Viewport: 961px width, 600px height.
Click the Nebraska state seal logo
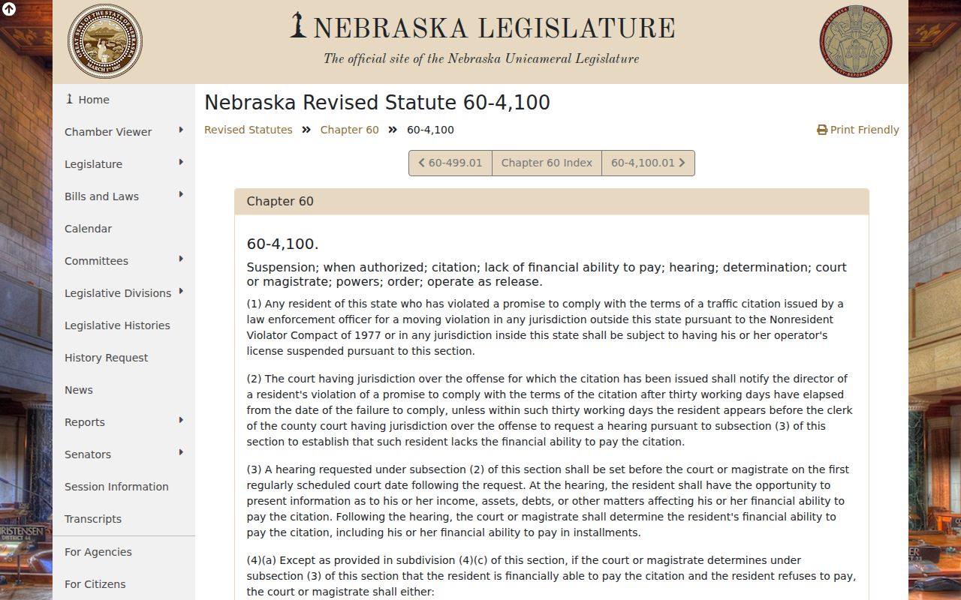105,41
